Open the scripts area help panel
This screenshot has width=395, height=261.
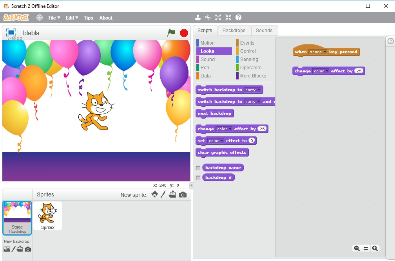tap(390, 41)
